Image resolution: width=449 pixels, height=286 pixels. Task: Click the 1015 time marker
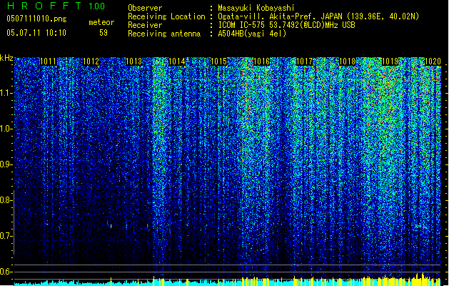point(219,61)
